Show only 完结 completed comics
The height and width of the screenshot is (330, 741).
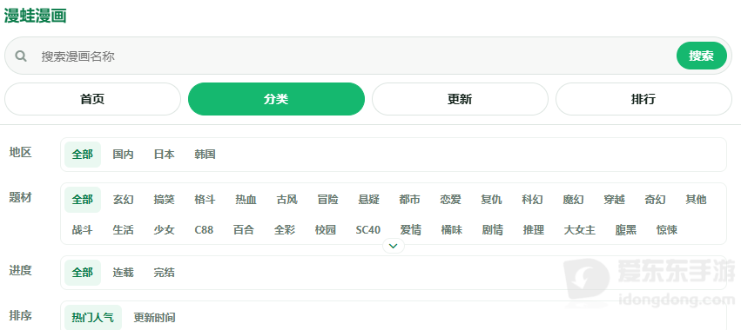164,272
